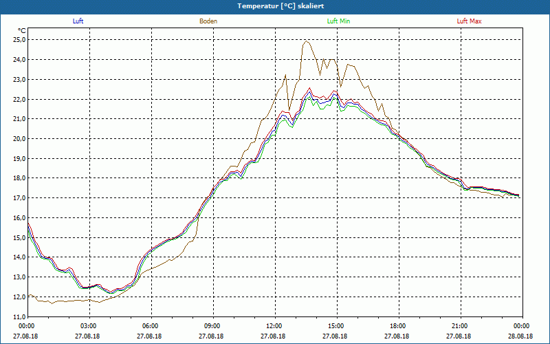The image size is (550, 344).
Task: Click the '12:00' time axis label
Action: pos(275,326)
